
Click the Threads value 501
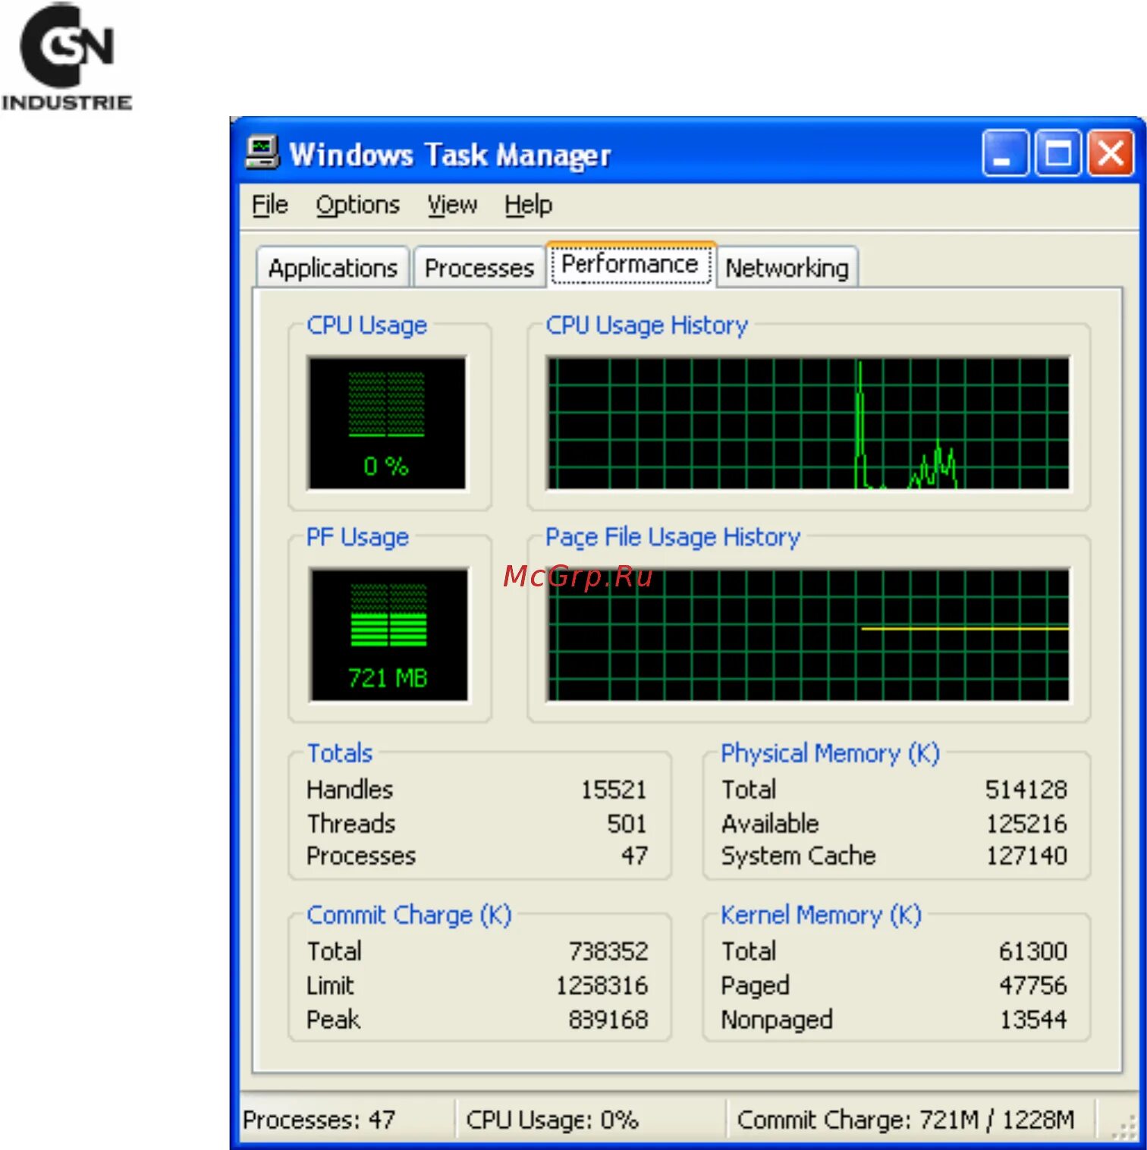627,824
